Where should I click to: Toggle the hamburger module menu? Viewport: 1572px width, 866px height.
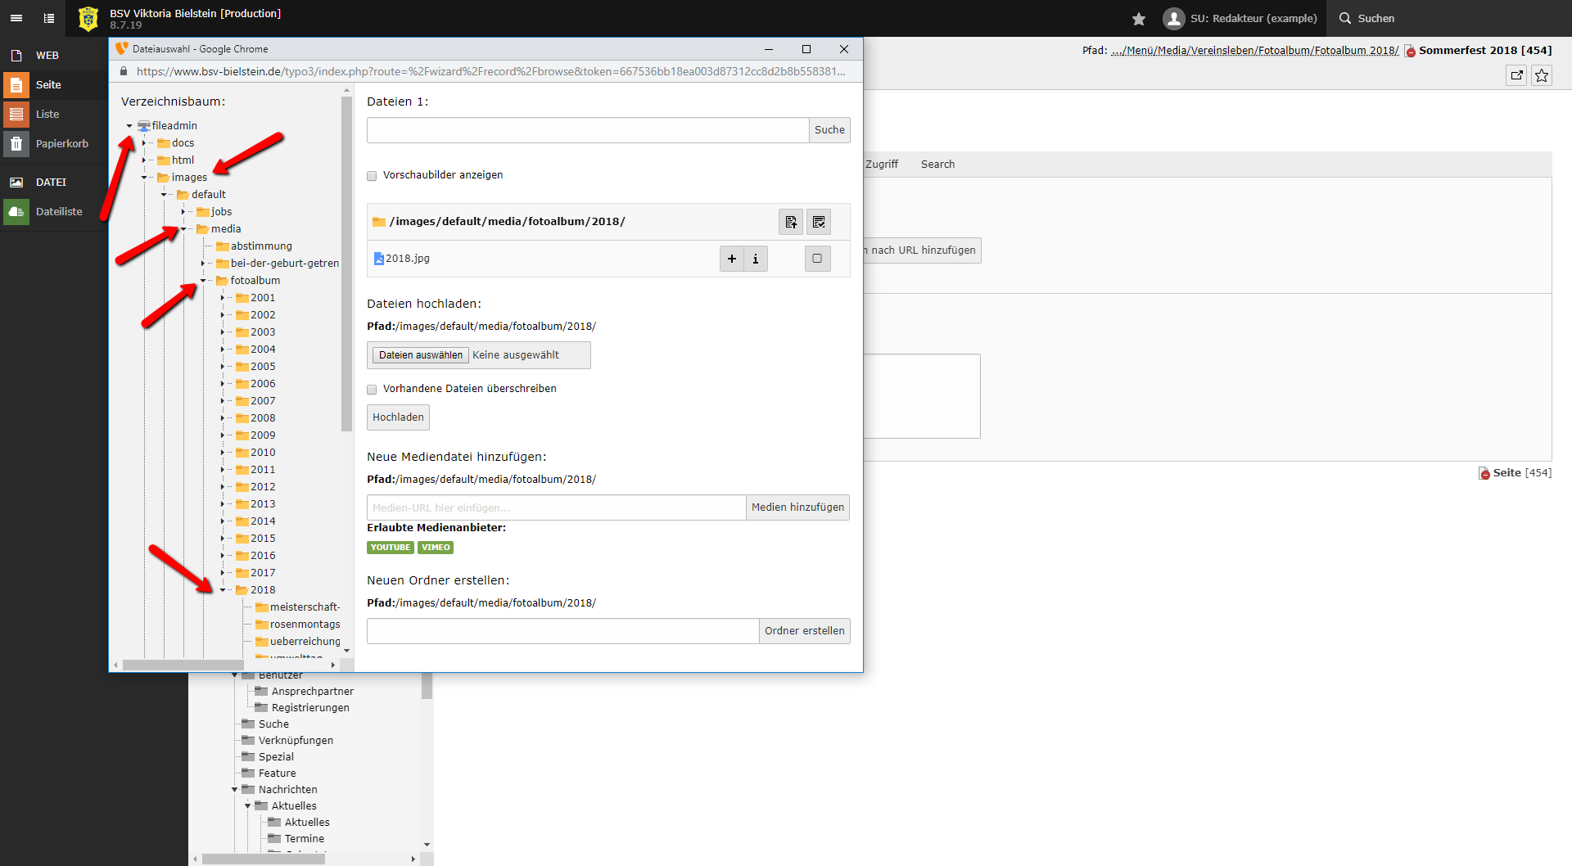coord(16,18)
